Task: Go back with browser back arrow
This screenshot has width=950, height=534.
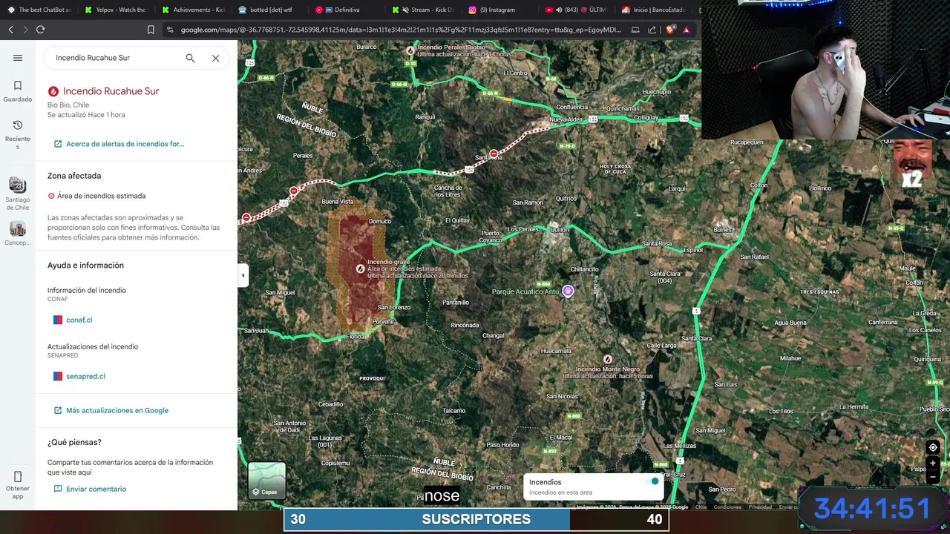Action: 10,30
